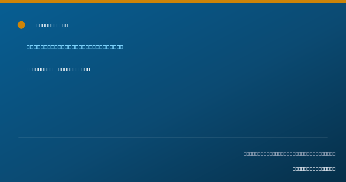This screenshot has height=182, width=346.
Task: Click first glyph box of header text
Action: (x=38, y=25)
